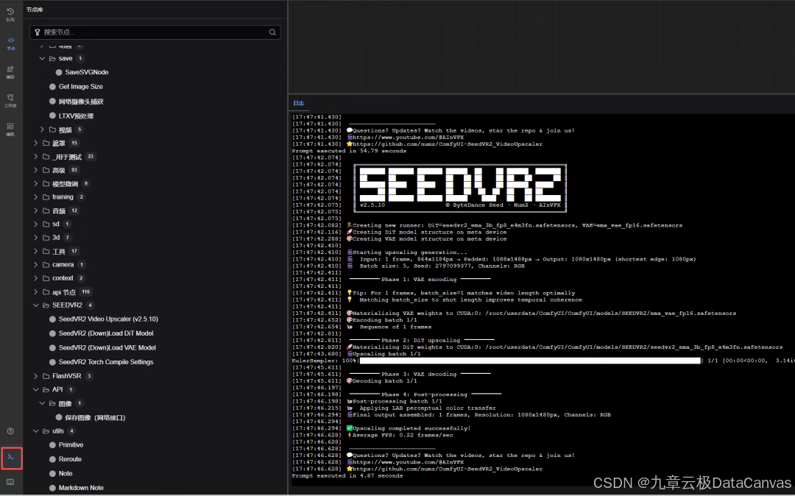795x496 pixels.
Task: Click the youtube.com/@AInVFX link logged at 17:47:46
Action: (408, 462)
